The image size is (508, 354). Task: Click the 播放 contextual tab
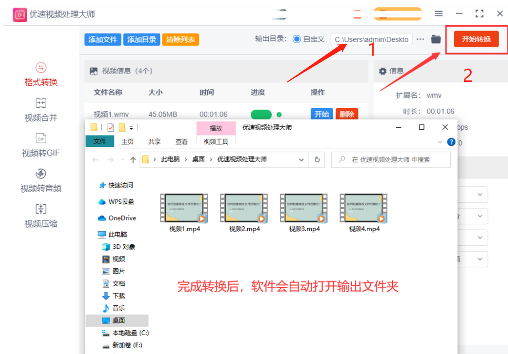click(216, 128)
